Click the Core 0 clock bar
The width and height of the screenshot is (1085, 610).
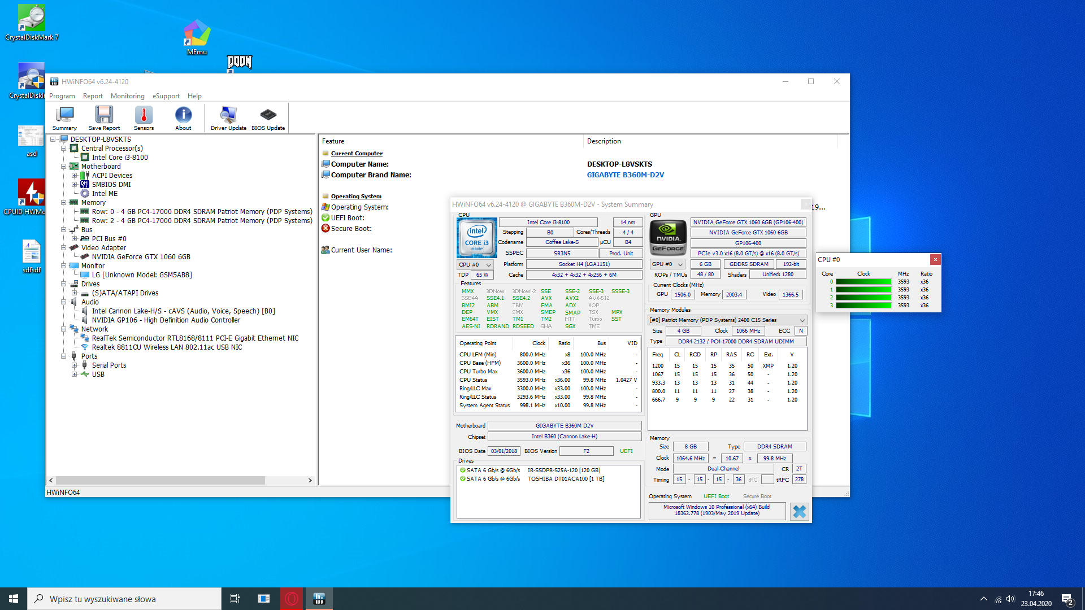[863, 282]
